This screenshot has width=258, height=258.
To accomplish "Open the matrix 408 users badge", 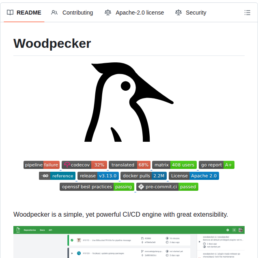I will pos(174,165).
